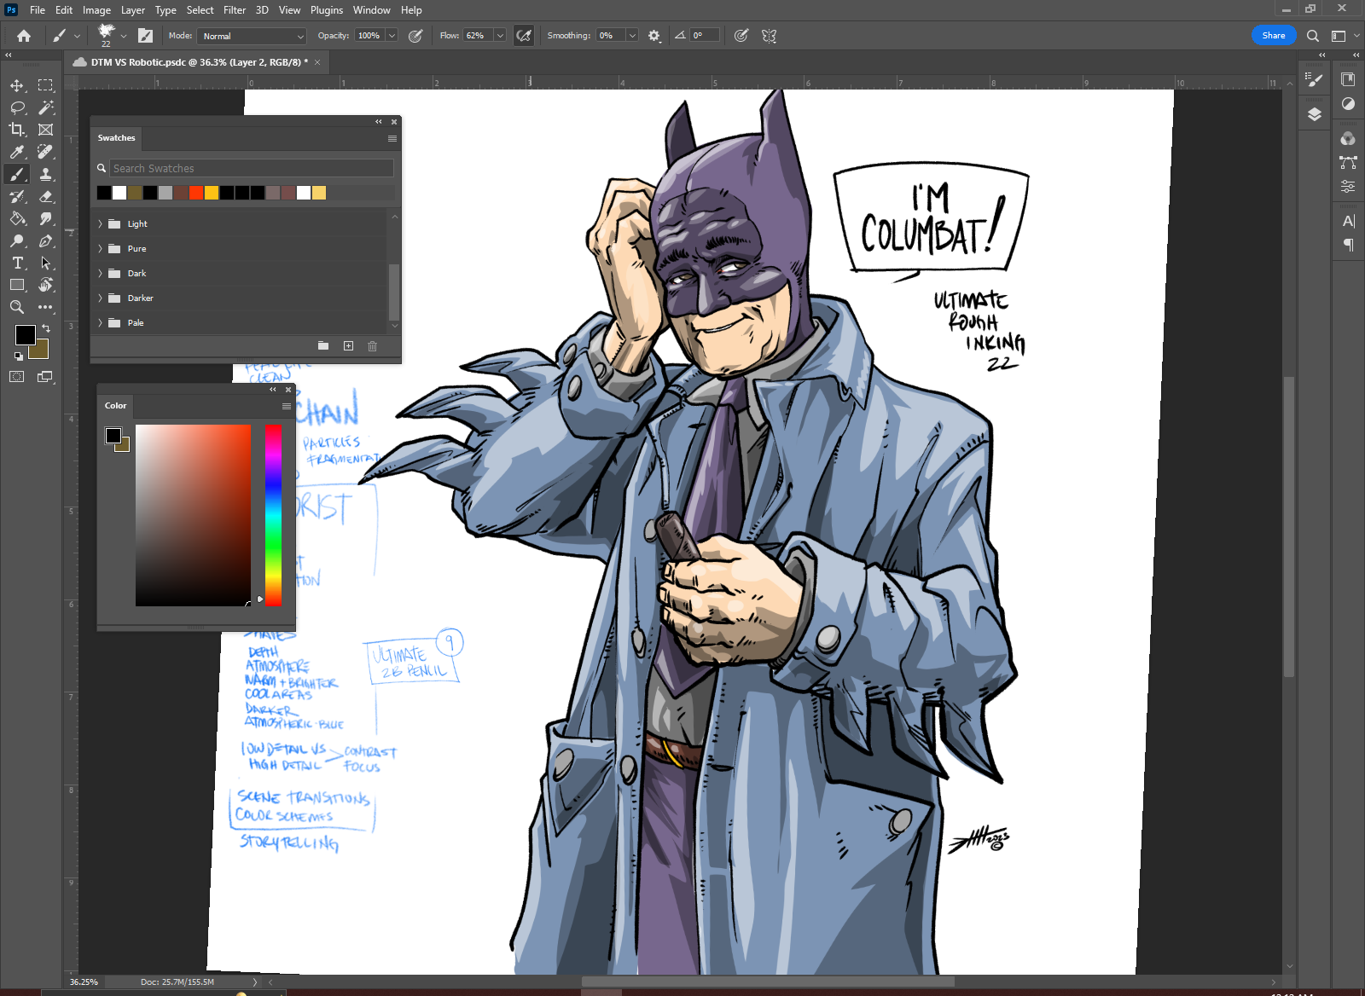
Task: Toggle symmetry paint options butterfly icon
Action: tap(770, 36)
